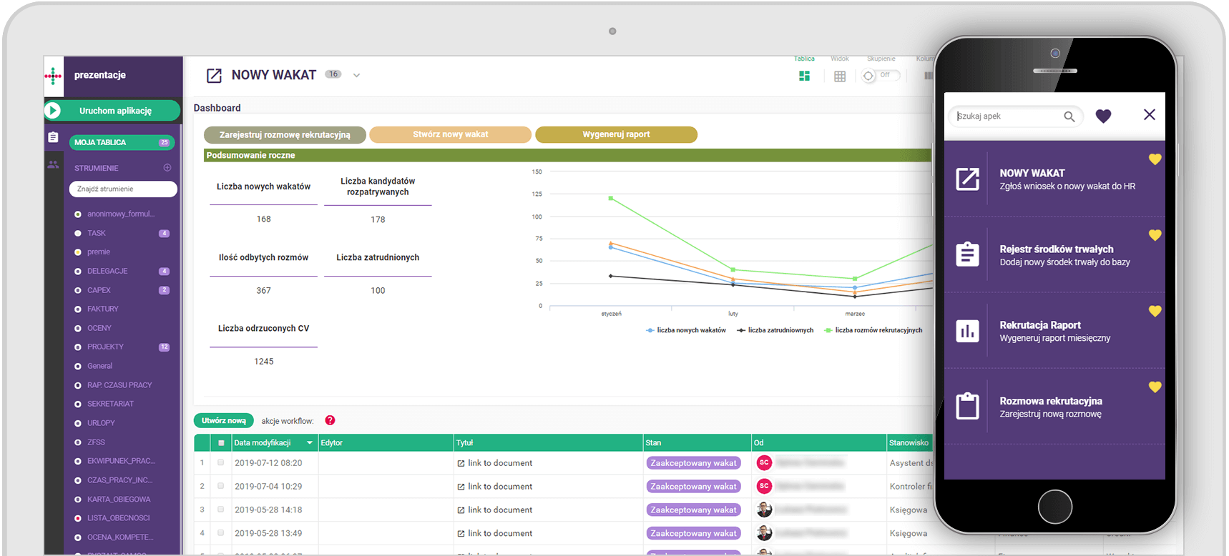Click the red workflow help question mark
The image size is (1229, 556).
coord(330,420)
